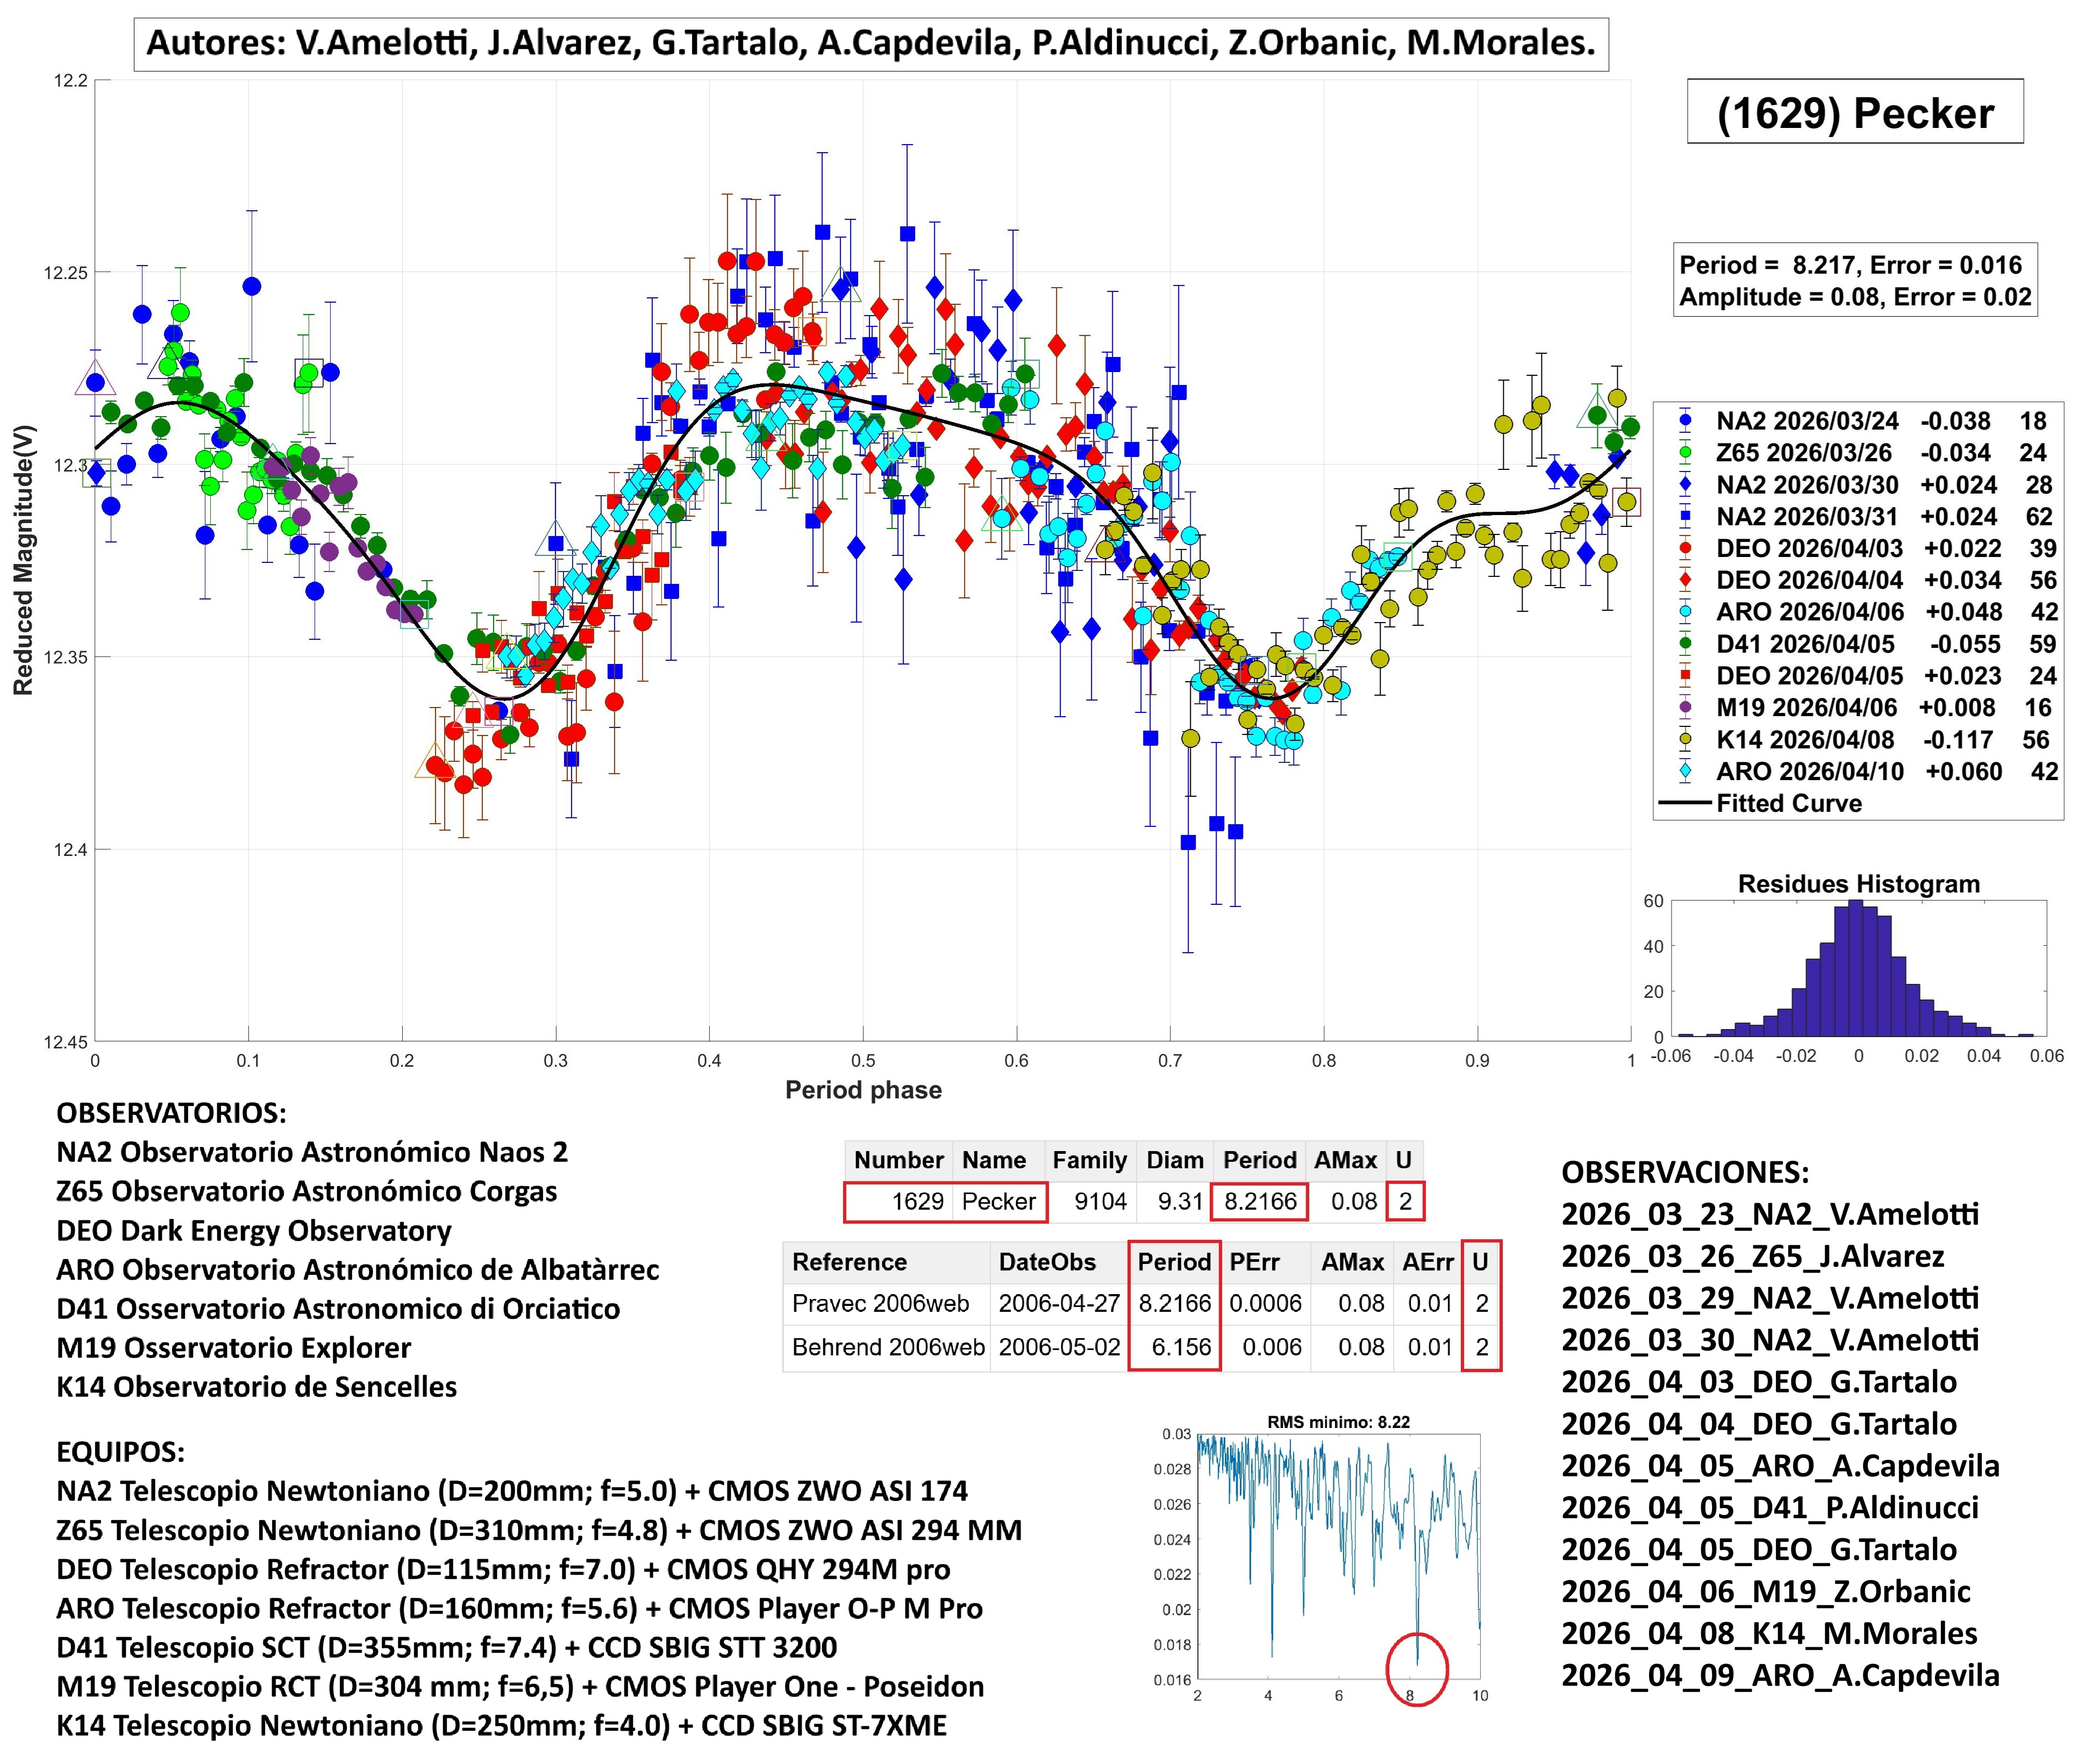Click the red diamond marker for DEO 2026/04/04

click(1686, 580)
